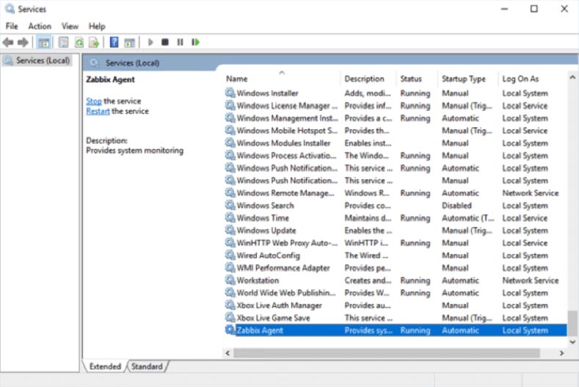Open the View menu
This screenshot has height=387, width=579.
[70, 26]
